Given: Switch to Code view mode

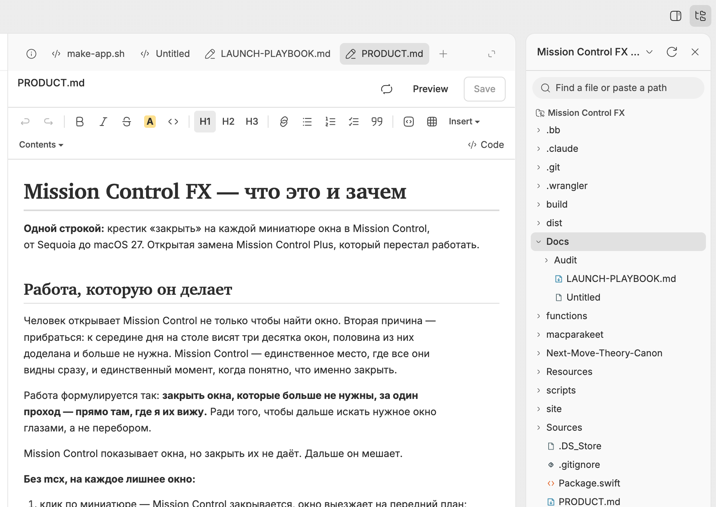Looking at the screenshot, I should [x=486, y=145].
